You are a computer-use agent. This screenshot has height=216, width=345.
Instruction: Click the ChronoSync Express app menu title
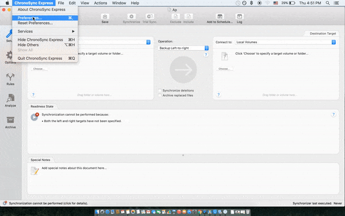click(x=34, y=3)
